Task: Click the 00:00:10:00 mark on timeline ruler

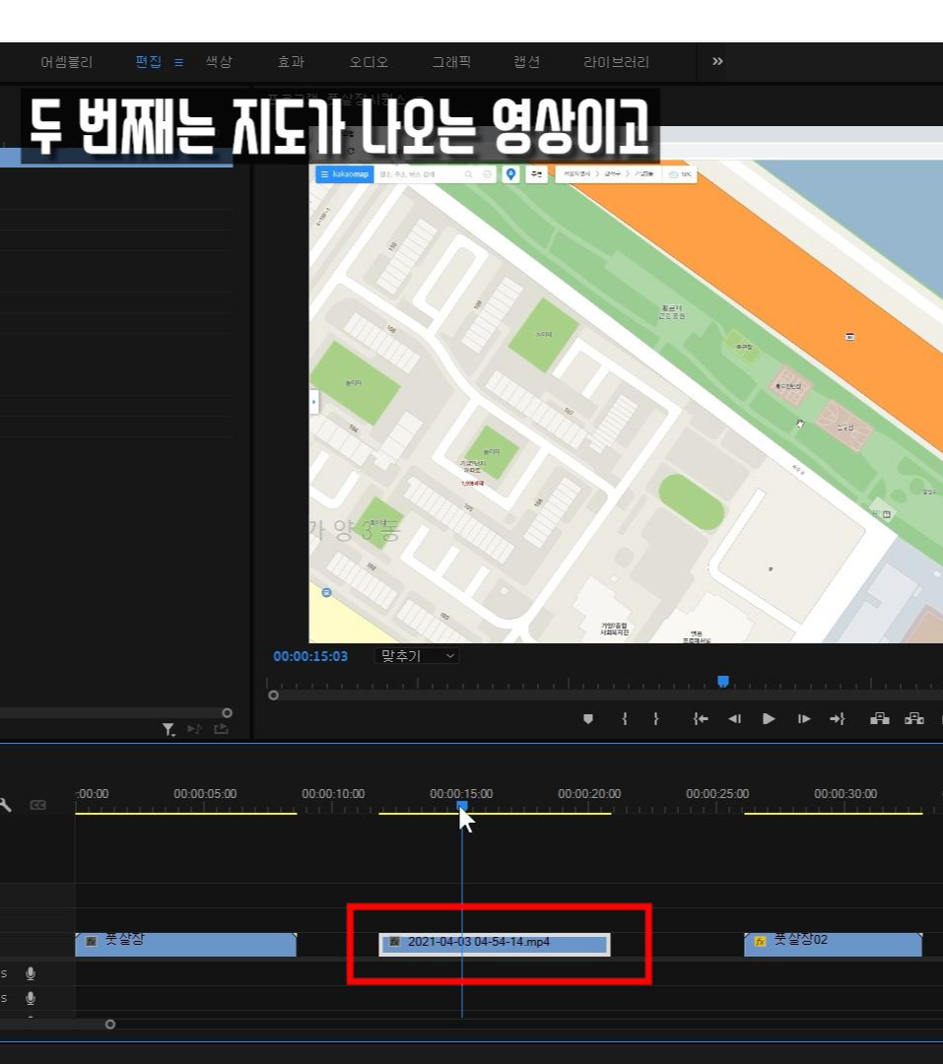Action: (x=333, y=793)
